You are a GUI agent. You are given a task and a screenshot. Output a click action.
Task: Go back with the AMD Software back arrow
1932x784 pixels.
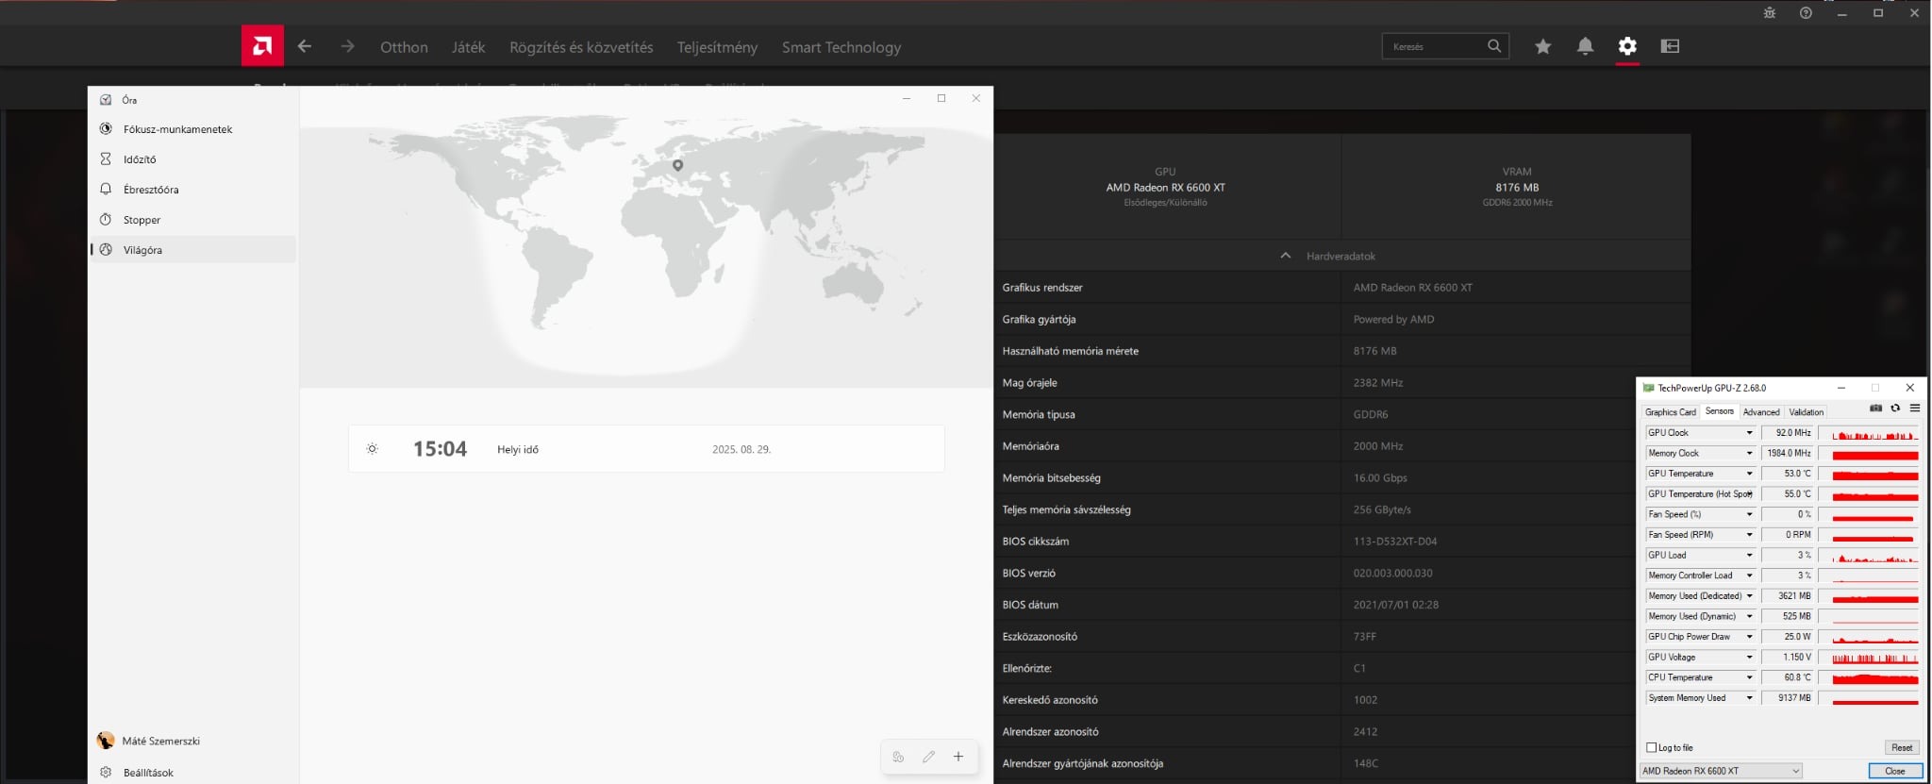tap(304, 46)
